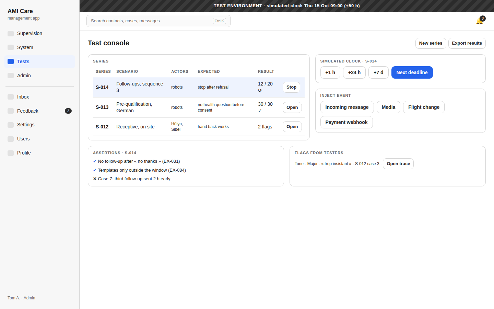Click expected 'no health question before consent'
Viewport: 494px width, 309px height.
221,107
